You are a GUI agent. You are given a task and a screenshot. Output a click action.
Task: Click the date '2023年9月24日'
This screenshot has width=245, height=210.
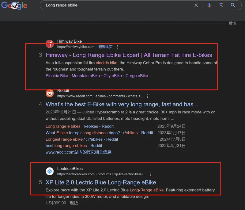pos(171,126)
